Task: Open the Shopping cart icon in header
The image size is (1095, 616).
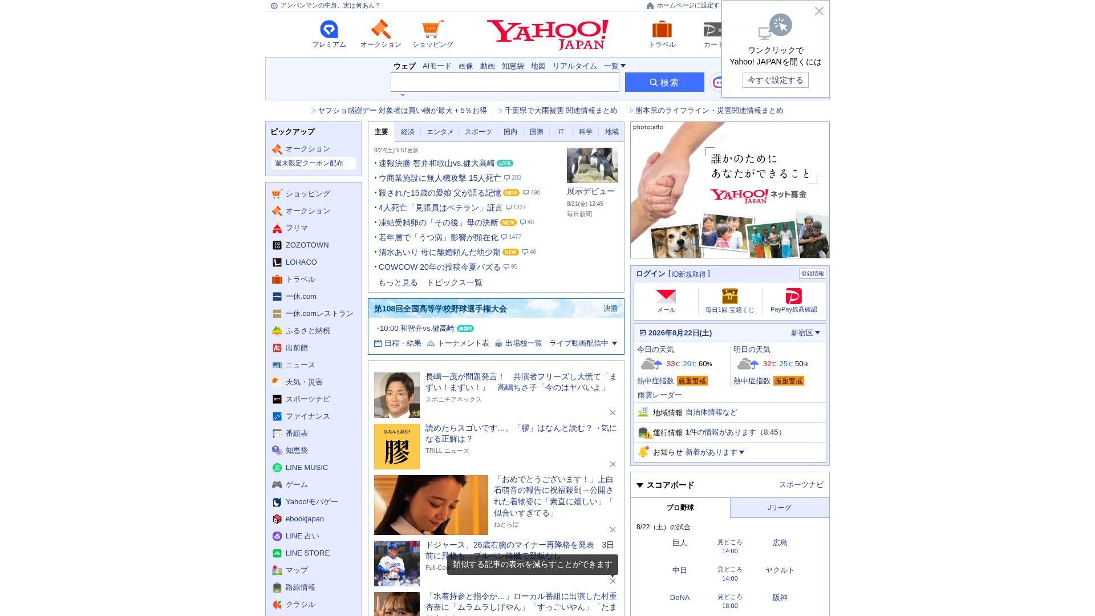Action: pos(433,34)
